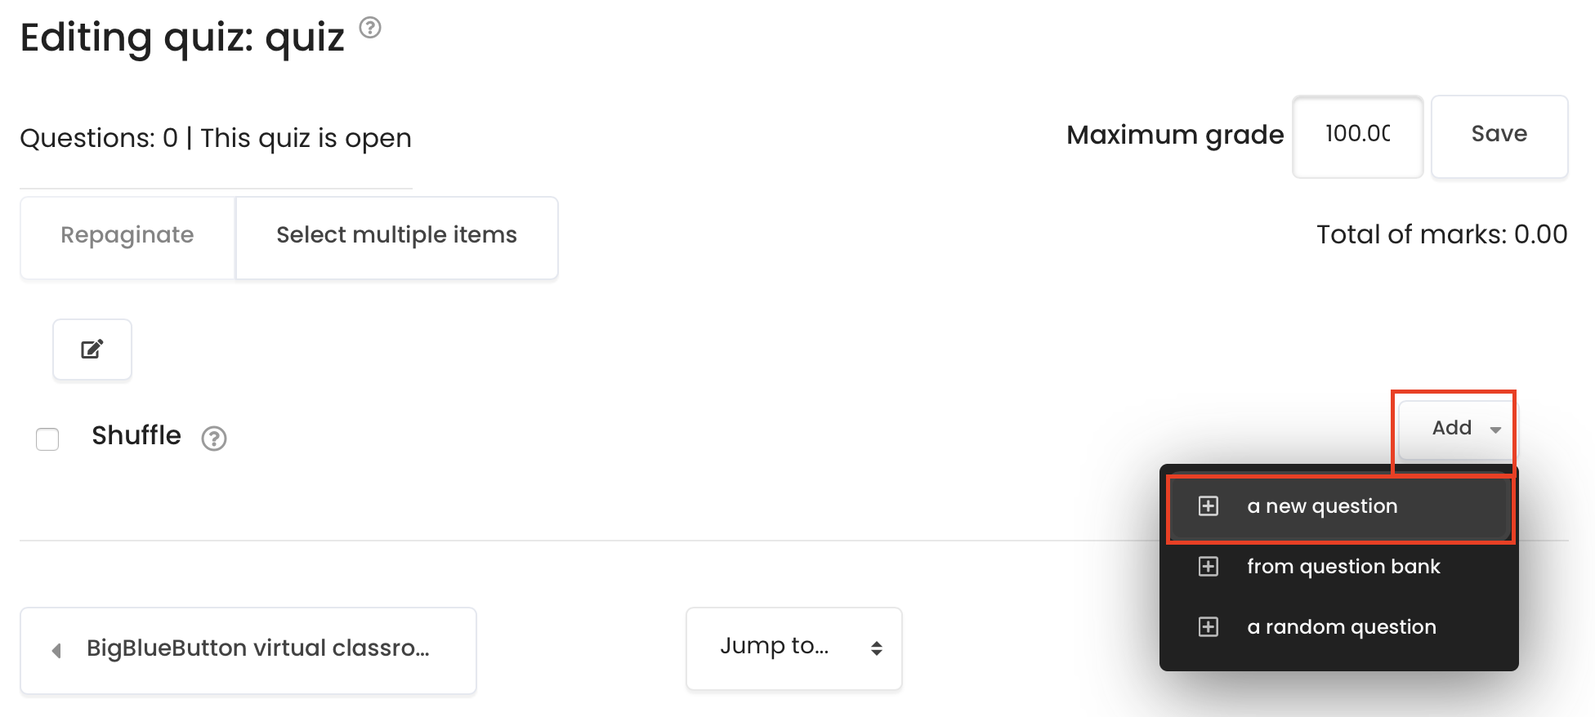Image resolution: width=1595 pixels, height=717 pixels.
Task: Open Shuffle help question mark icon
Action: (214, 439)
